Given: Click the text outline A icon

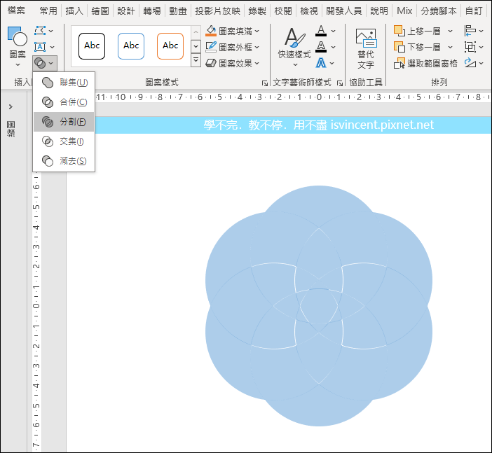Looking at the screenshot, I should coord(321,47).
